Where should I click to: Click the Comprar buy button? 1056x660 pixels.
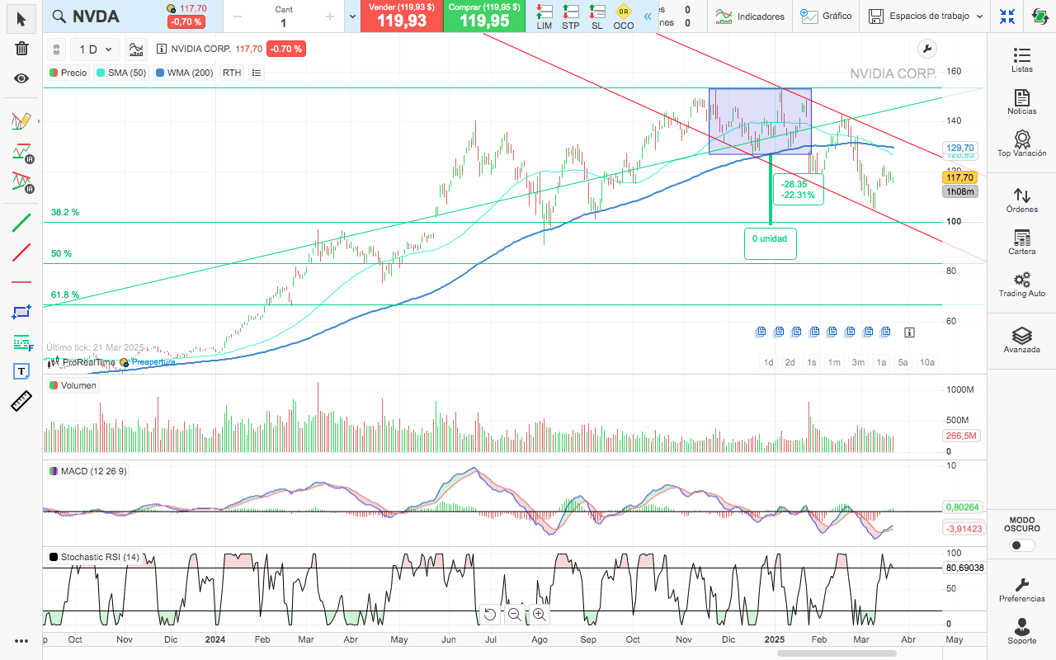[x=484, y=16]
